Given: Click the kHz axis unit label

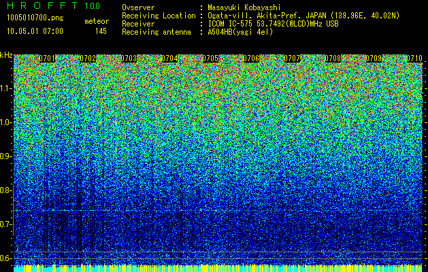Looking at the screenshot, I should pos(6,55).
